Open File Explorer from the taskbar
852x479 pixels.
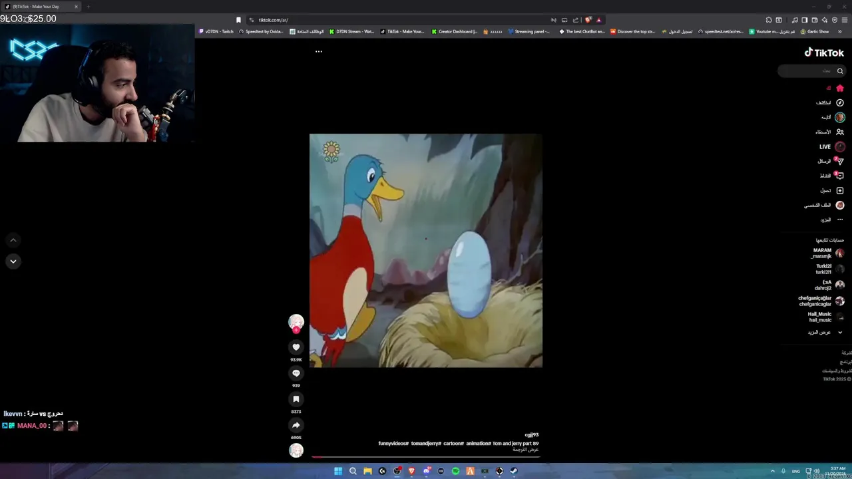[x=367, y=471]
